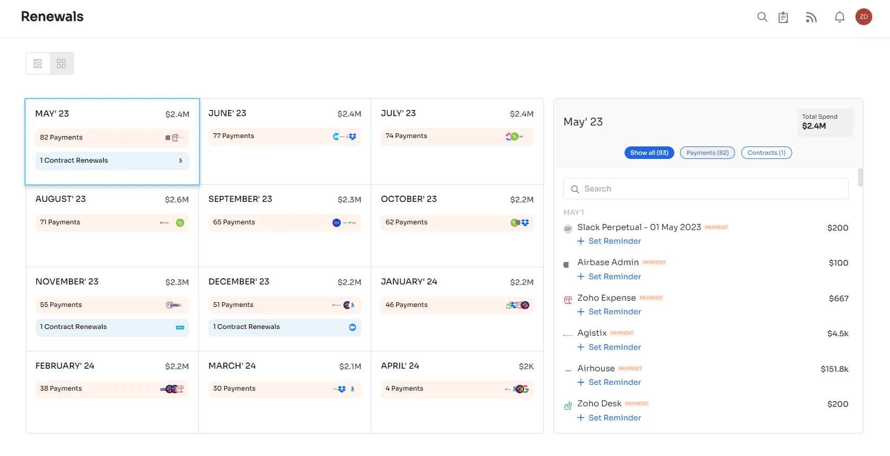Select the Contracts (1) filter
Viewport: 890px width, 456px height.
point(766,153)
